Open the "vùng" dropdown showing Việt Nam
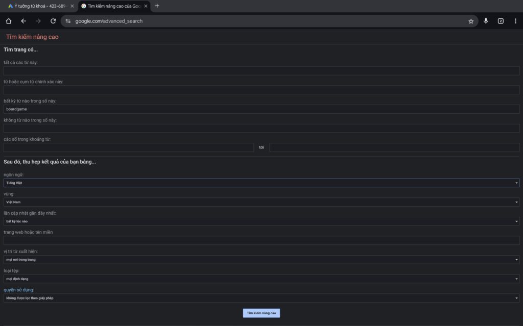Image resolution: width=523 pixels, height=326 pixels. (x=261, y=202)
